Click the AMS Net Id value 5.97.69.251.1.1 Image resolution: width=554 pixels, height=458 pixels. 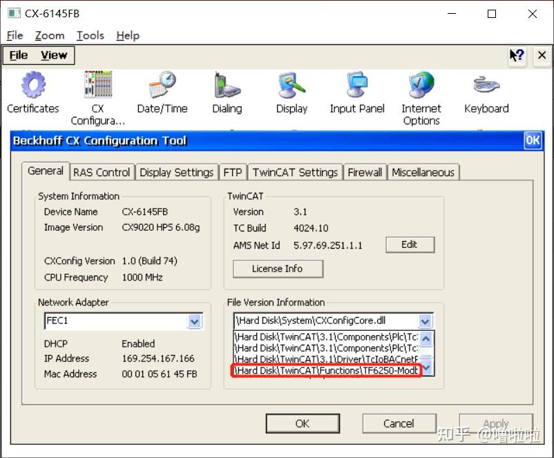click(x=328, y=245)
